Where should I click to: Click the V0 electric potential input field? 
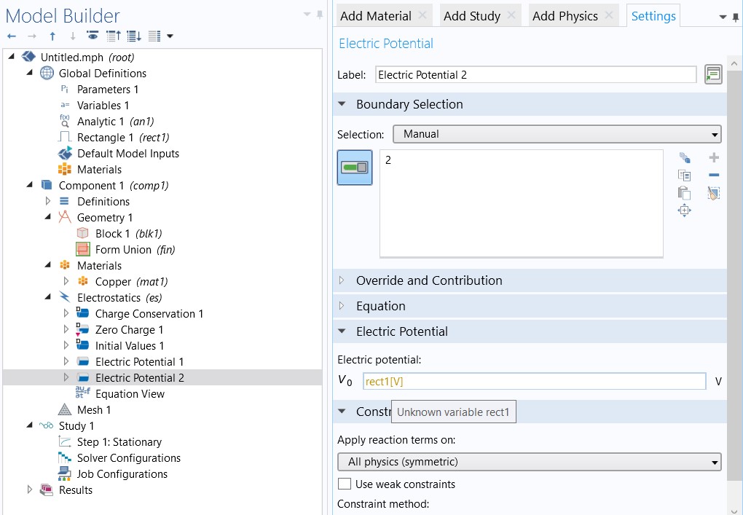click(534, 382)
